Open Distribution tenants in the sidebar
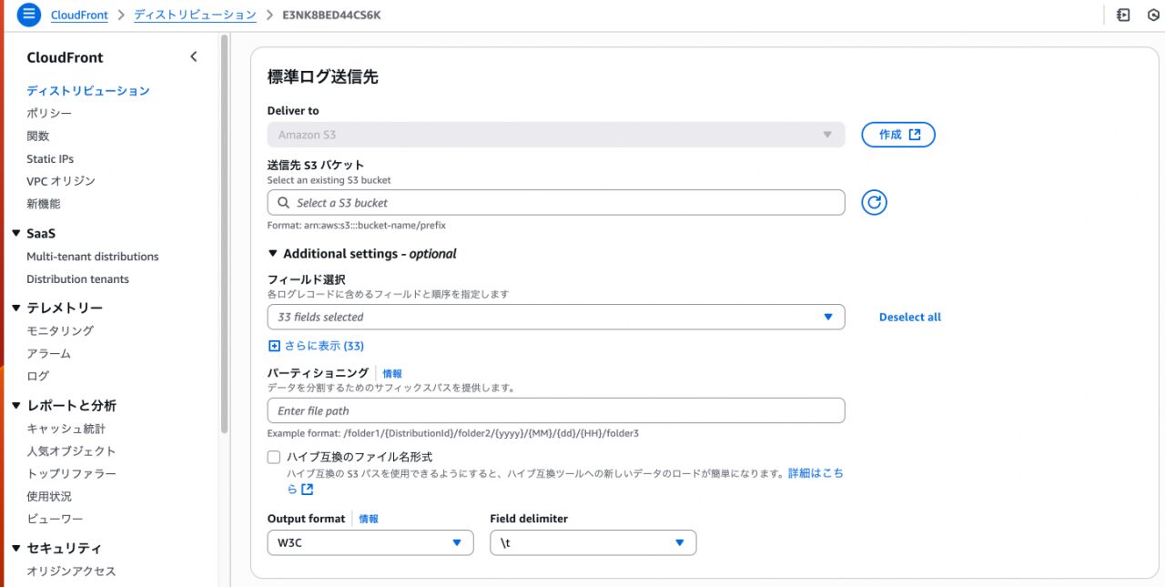Image resolution: width=1165 pixels, height=587 pixels. pos(78,279)
